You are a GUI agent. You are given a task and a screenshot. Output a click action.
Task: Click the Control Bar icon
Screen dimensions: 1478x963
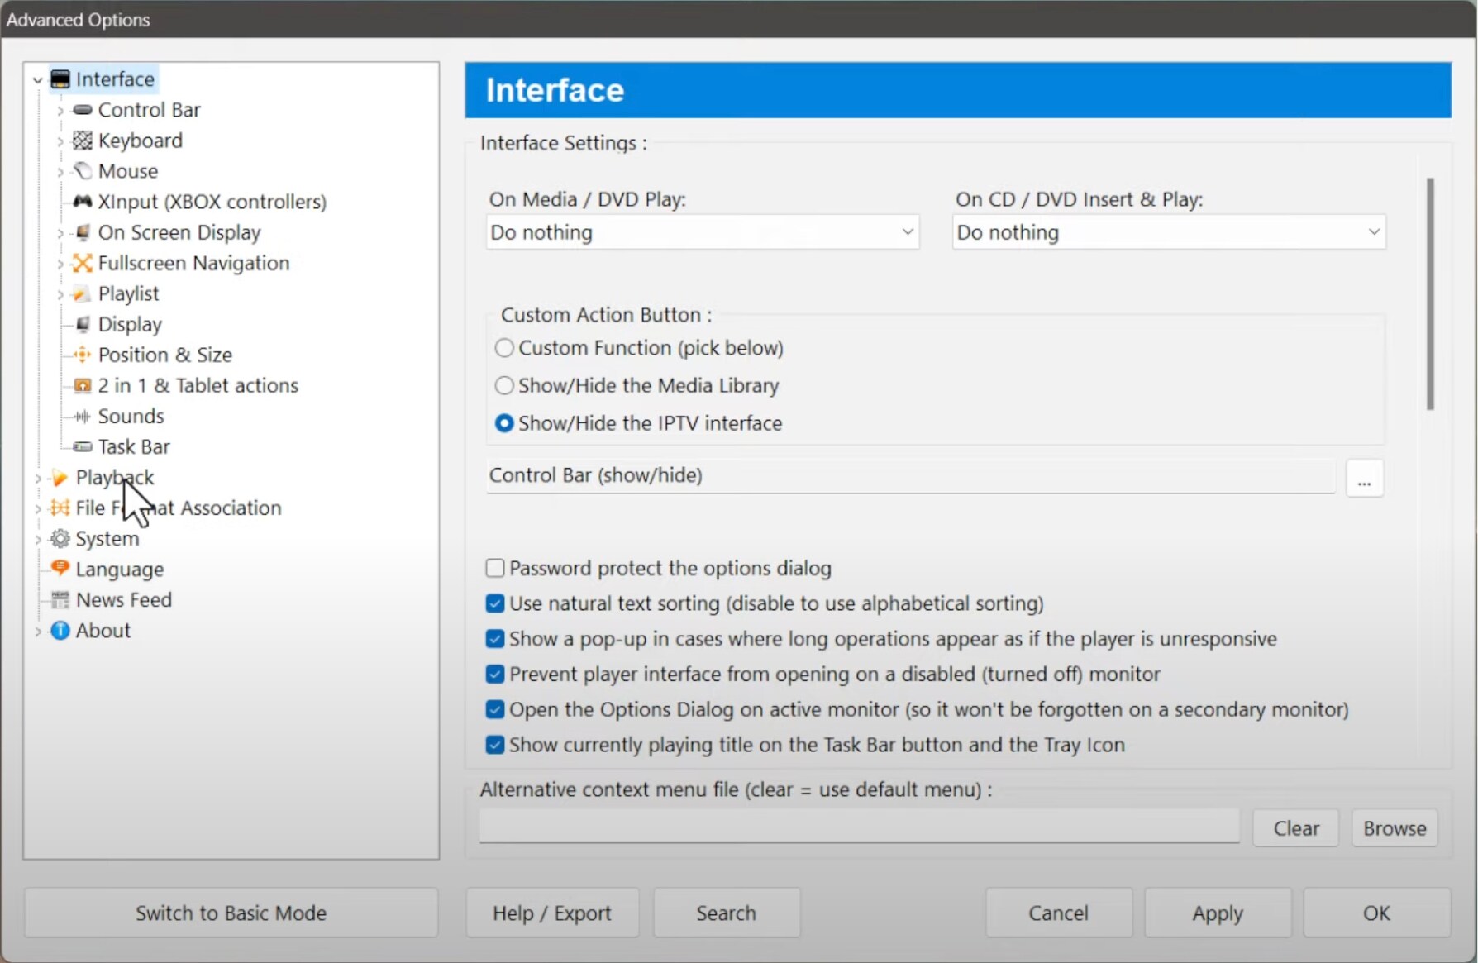point(83,110)
